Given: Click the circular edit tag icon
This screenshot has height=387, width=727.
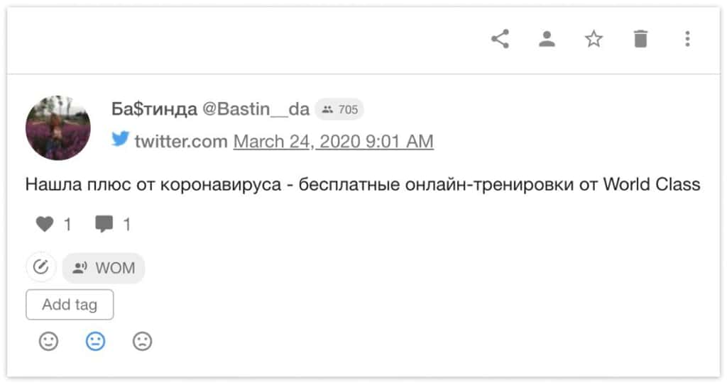Looking at the screenshot, I should click(40, 267).
